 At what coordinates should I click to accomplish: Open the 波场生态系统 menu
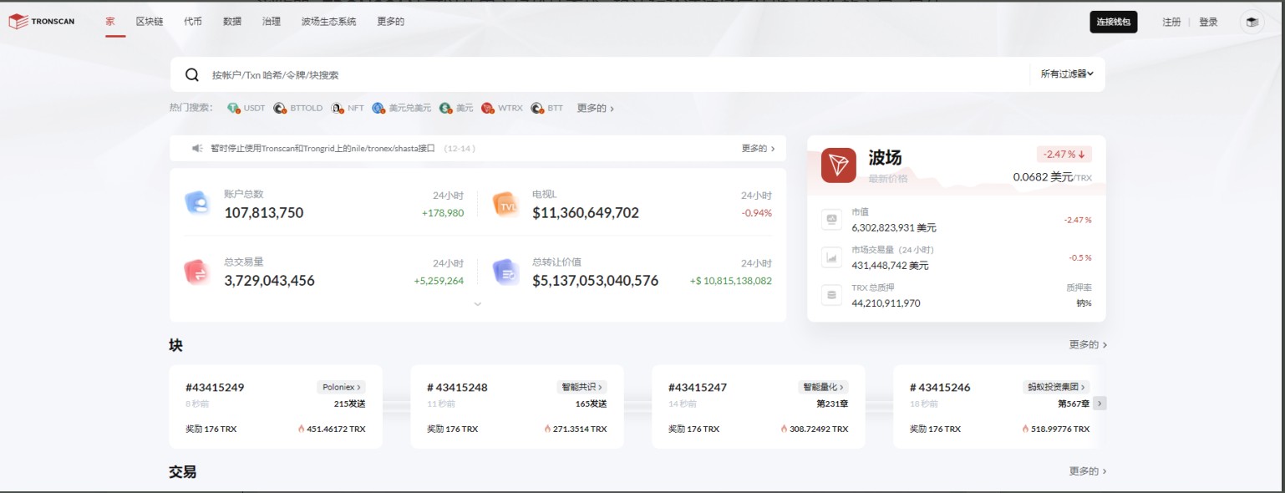pyautogui.click(x=328, y=22)
